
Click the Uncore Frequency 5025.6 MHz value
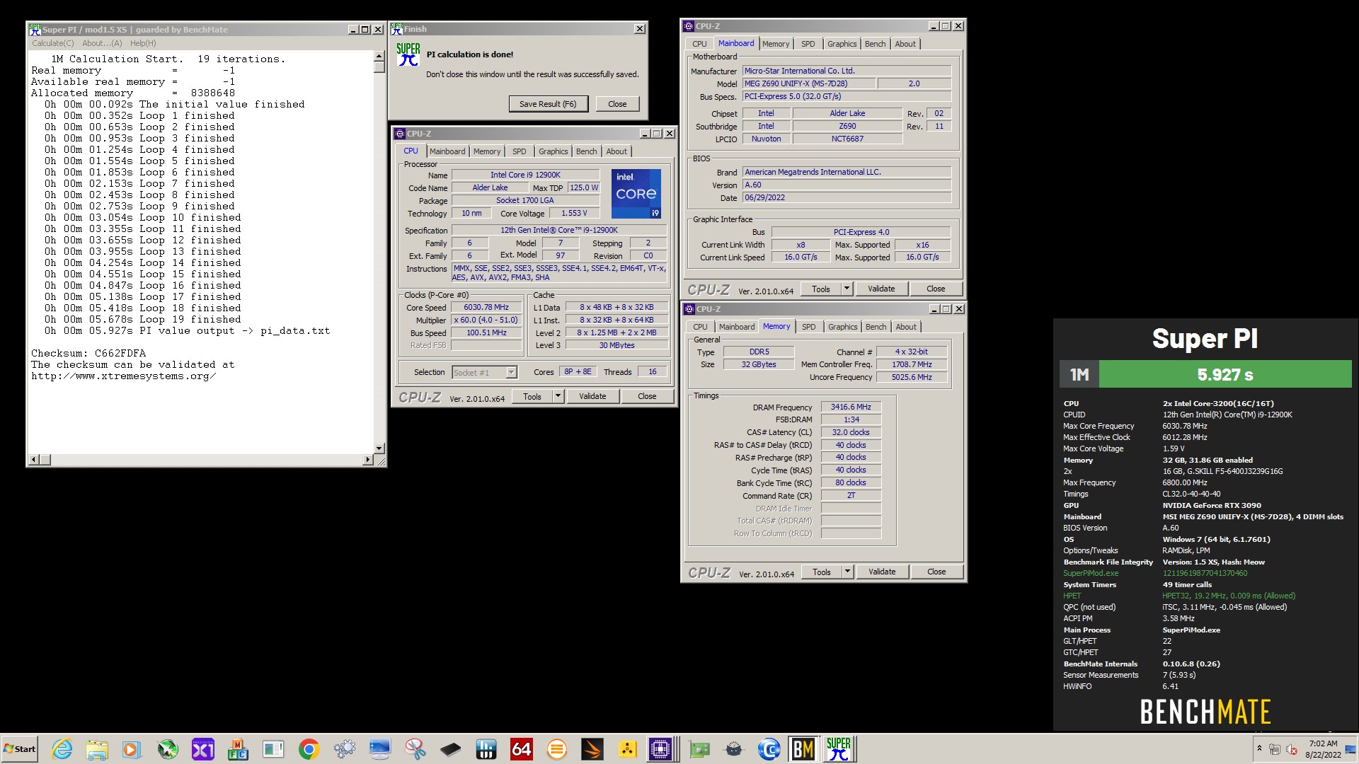(912, 377)
